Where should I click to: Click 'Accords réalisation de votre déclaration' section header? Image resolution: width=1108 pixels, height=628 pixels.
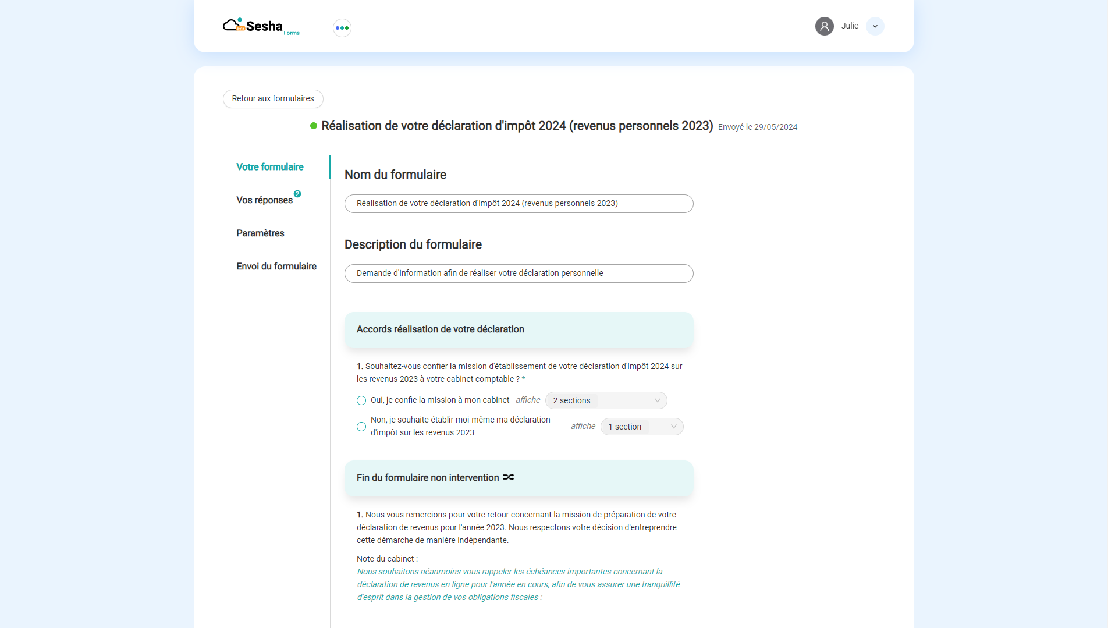pyautogui.click(x=519, y=330)
